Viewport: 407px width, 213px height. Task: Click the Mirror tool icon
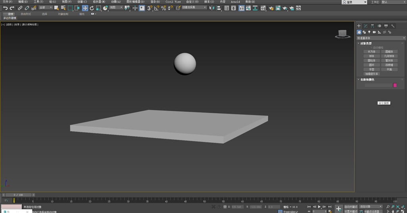(x=211, y=8)
